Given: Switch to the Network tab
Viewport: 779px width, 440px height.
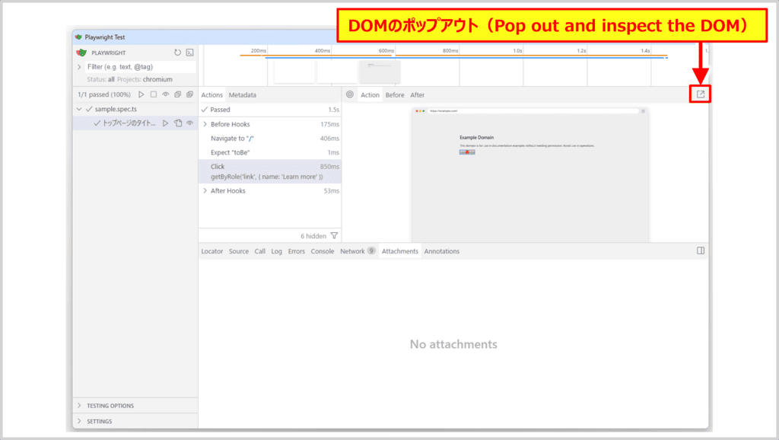Looking at the screenshot, I should [x=352, y=251].
